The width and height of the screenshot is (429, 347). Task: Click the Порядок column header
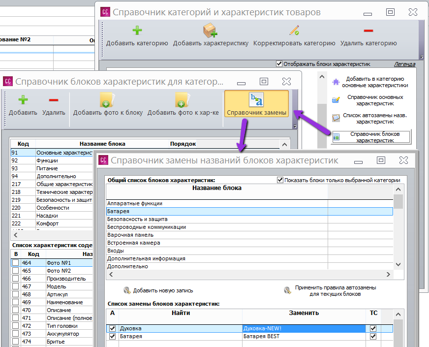coord(183,144)
